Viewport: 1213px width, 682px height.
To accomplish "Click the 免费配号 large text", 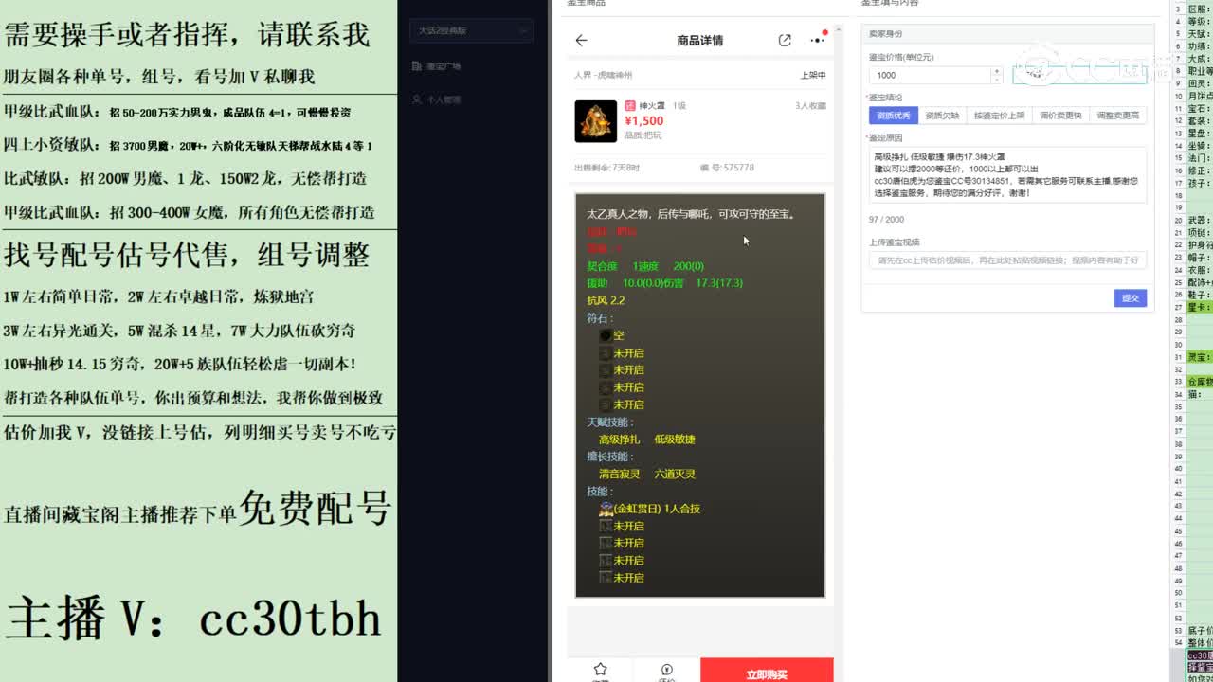I will pos(316,509).
